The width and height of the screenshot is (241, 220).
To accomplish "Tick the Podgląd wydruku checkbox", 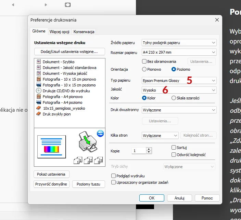I will pos(114,176).
